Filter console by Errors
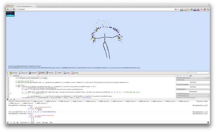Viewport: 216px width, 132px height. tap(39, 123)
